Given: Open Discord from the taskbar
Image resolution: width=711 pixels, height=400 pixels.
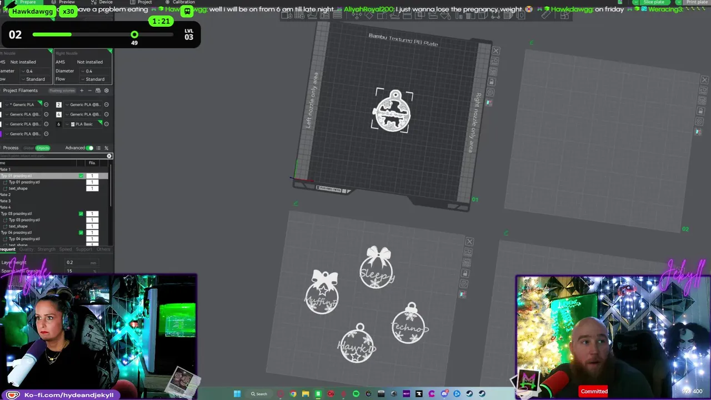Looking at the screenshot, I should tap(444, 394).
